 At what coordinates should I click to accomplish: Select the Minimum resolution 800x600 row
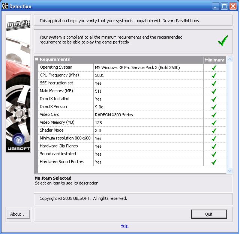tap(132, 138)
